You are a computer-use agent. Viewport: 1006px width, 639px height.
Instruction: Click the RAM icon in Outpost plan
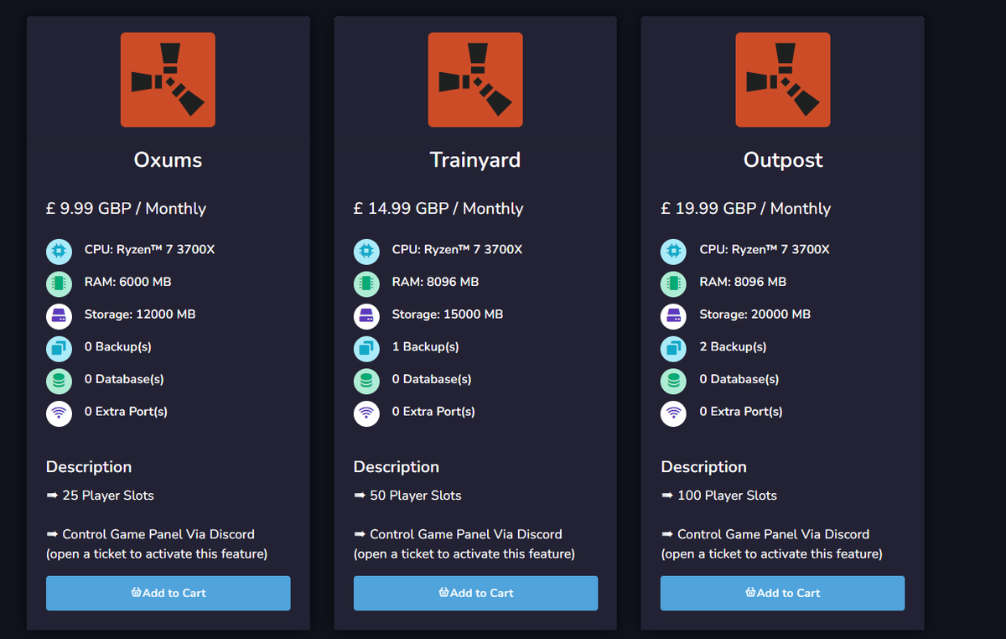point(674,283)
